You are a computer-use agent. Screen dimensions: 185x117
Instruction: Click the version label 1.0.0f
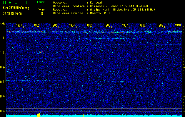click(41, 2)
